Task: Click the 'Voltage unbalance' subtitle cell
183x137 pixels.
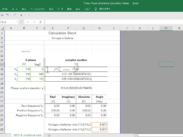Action: click(62, 38)
